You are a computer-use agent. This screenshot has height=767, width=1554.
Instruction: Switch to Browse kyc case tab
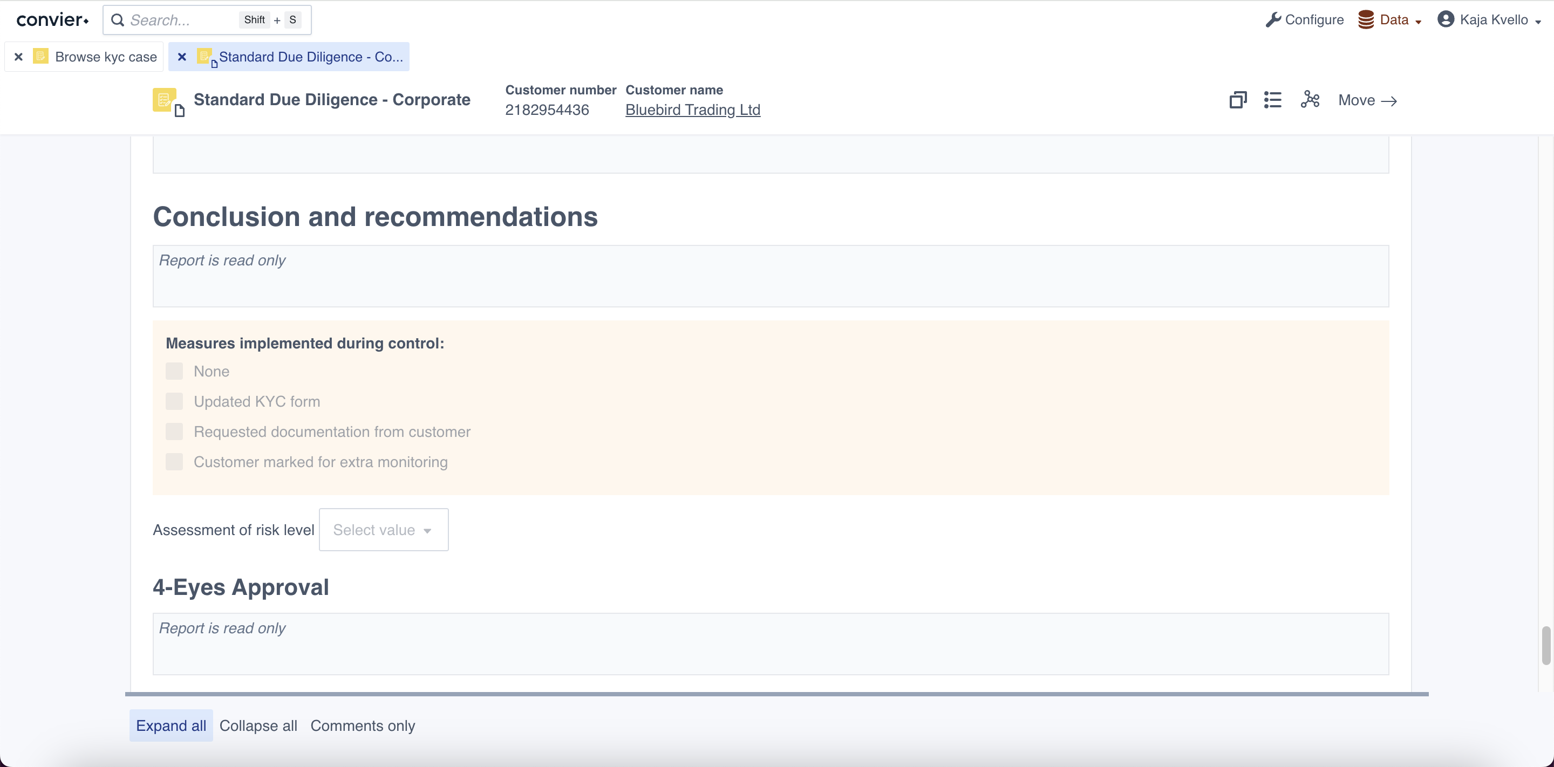click(x=106, y=57)
